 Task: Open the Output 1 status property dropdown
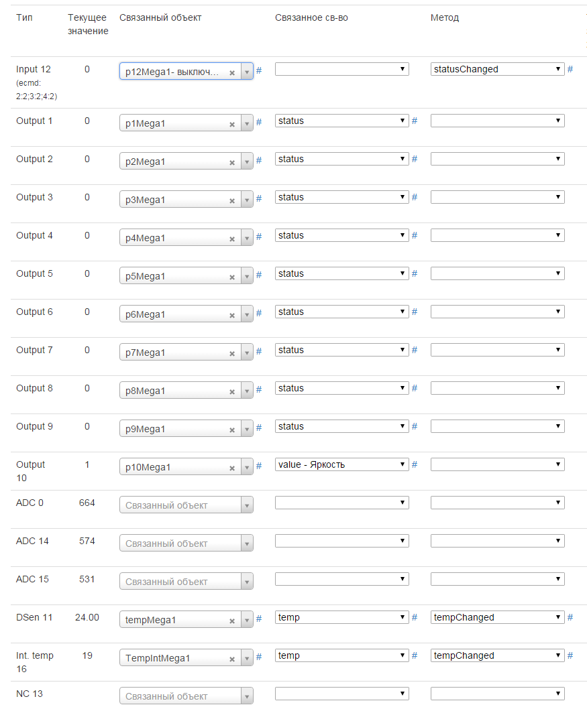coord(341,121)
